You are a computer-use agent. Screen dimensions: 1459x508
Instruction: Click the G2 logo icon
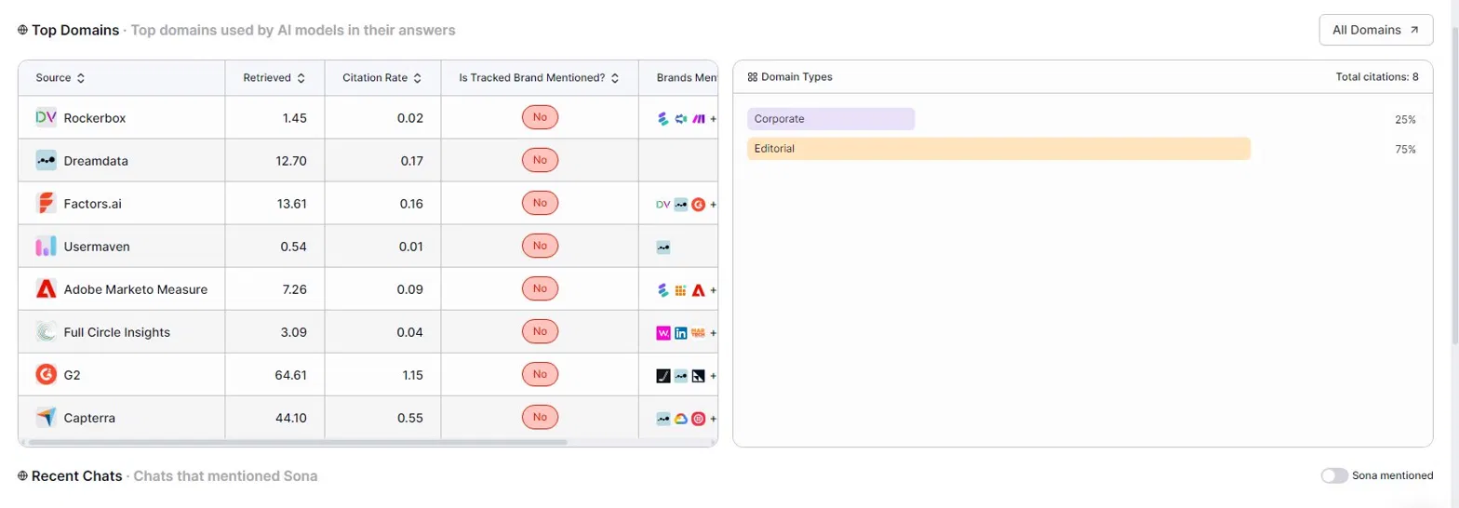(47, 375)
